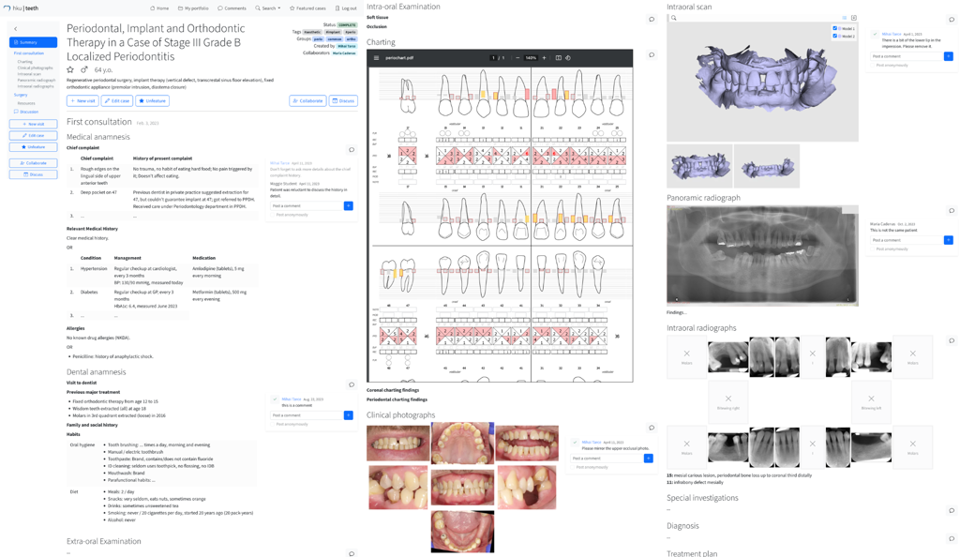Click the intraoral scan magnifier icon
960x557 pixels.
pyautogui.click(x=673, y=18)
